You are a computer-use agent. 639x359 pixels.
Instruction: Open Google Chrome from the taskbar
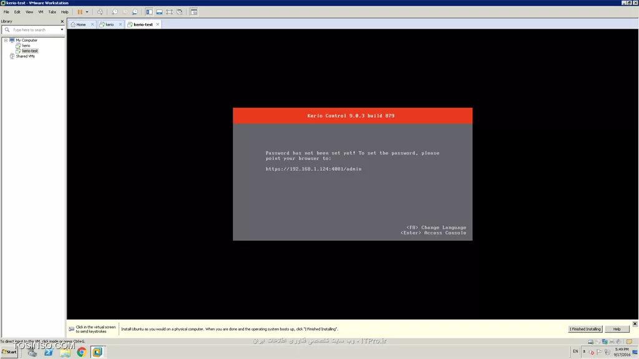(82, 352)
